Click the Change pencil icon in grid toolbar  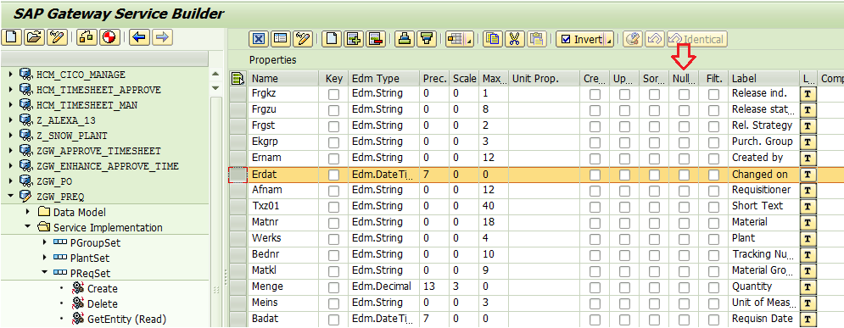click(303, 39)
